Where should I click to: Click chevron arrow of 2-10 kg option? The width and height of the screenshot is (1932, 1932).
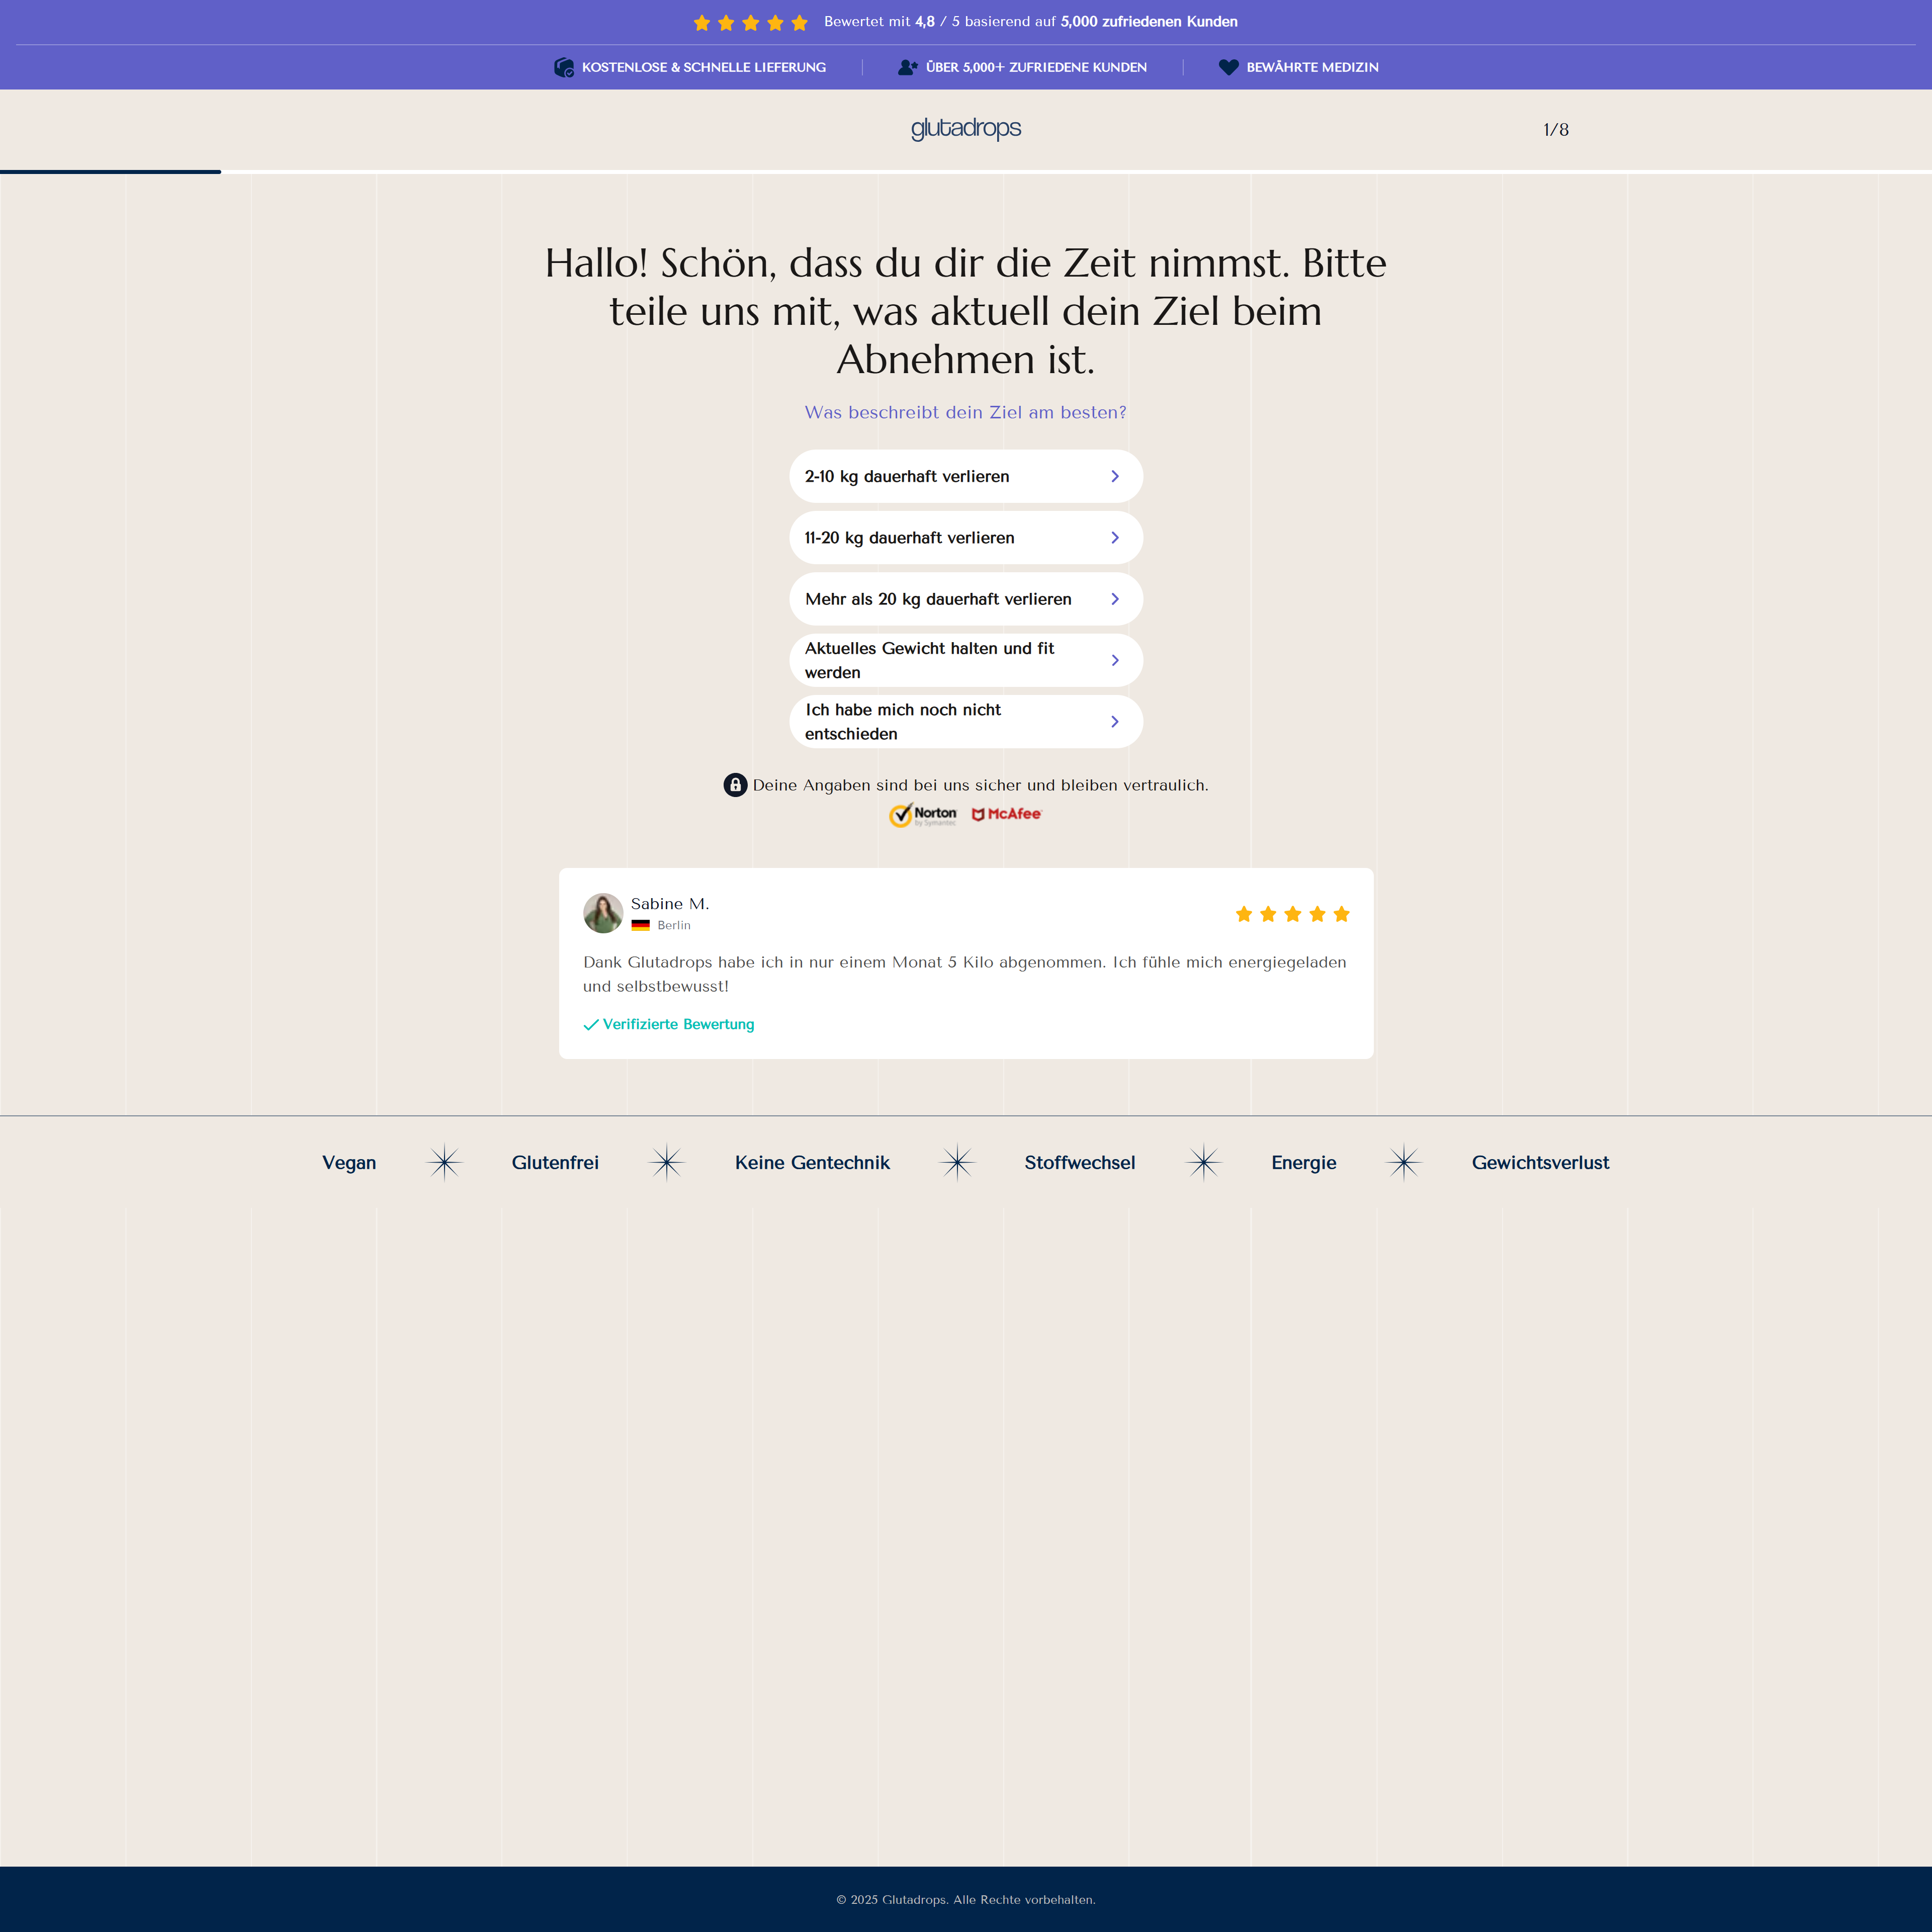pyautogui.click(x=1114, y=476)
